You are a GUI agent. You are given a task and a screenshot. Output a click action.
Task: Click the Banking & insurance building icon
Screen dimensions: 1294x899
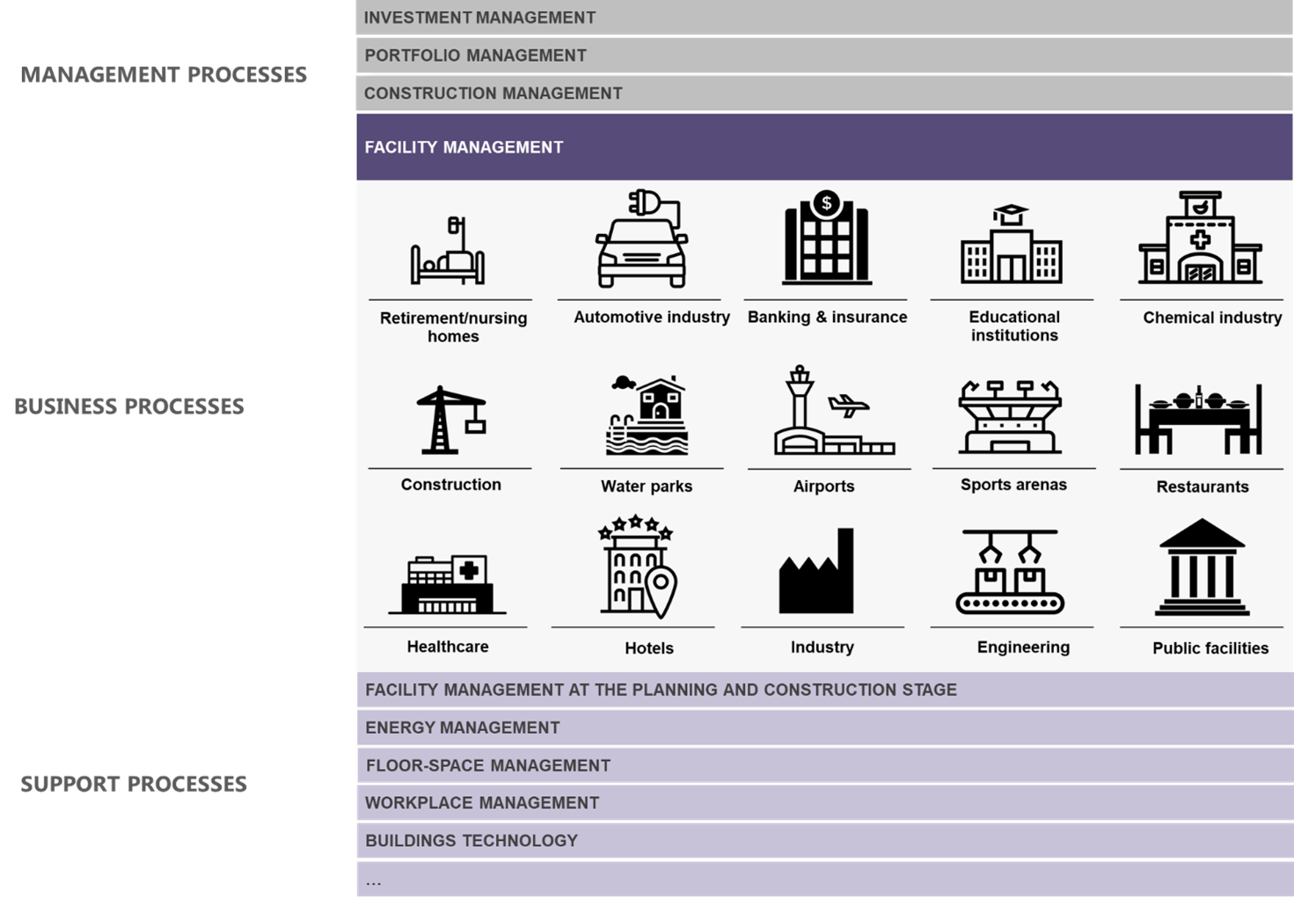pyautogui.click(x=826, y=239)
